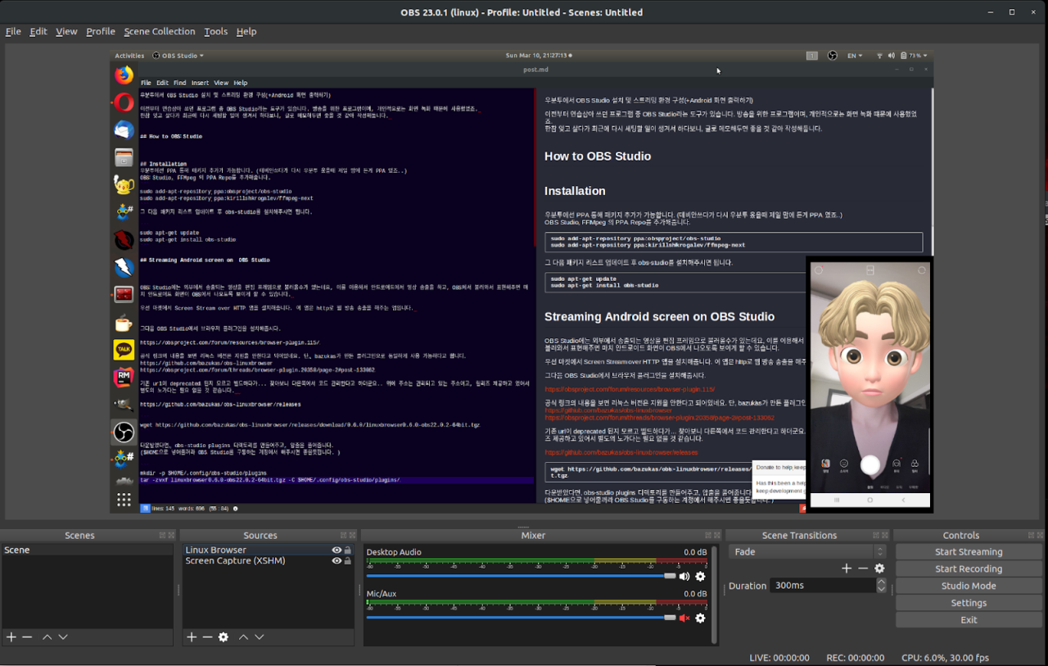1048x666 pixels.
Task: Open the Edit menu
Action: 38,32
